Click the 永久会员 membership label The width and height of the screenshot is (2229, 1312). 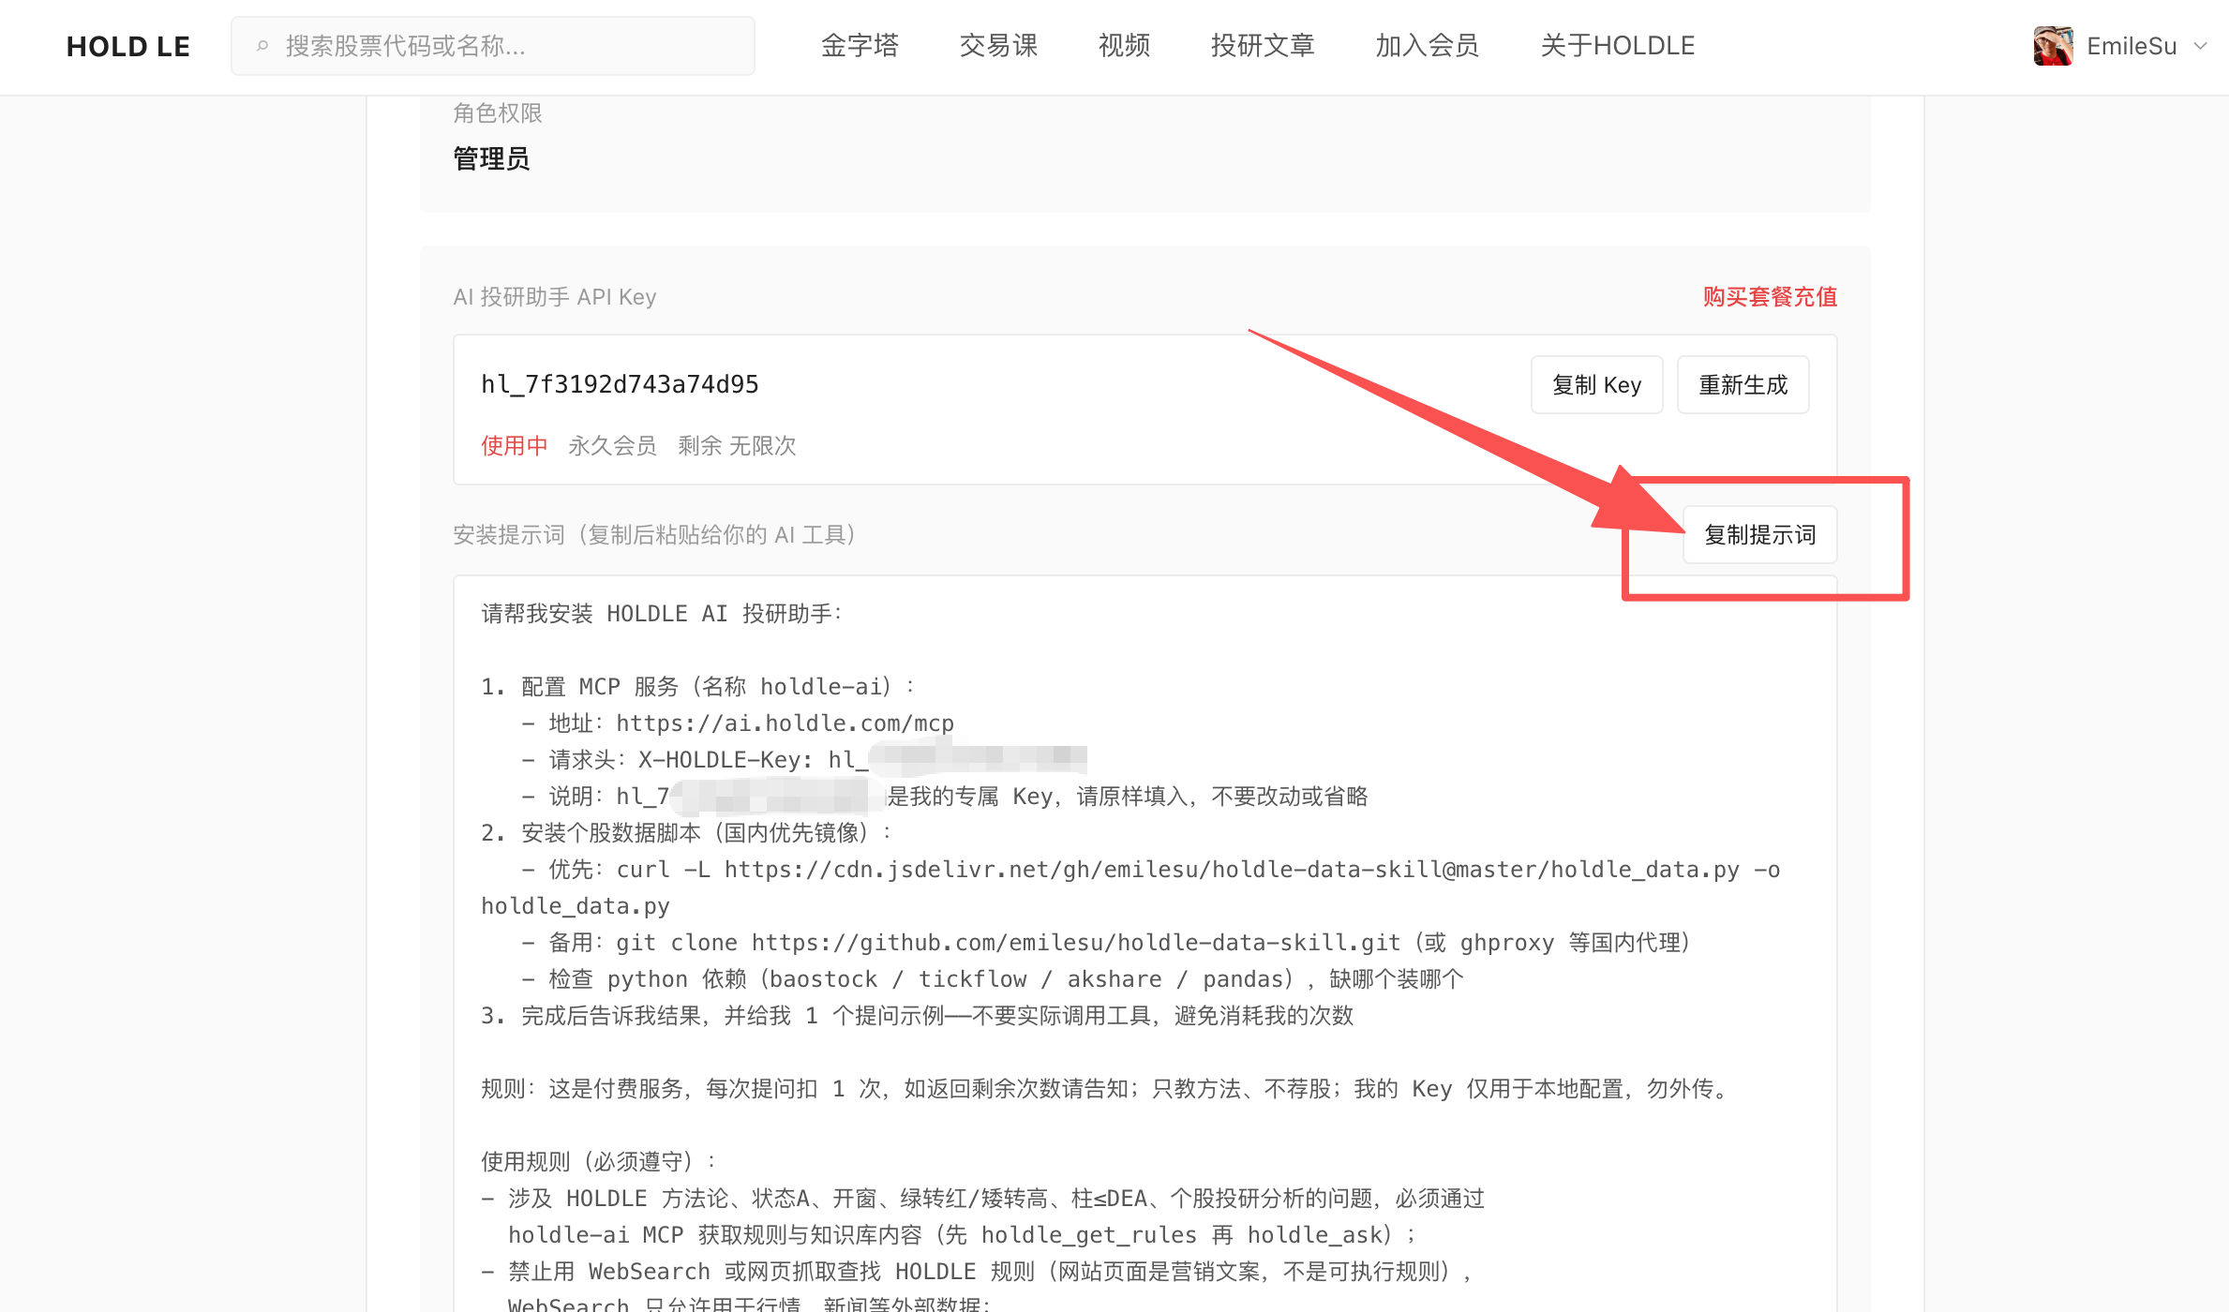click(x=612, y=446)
